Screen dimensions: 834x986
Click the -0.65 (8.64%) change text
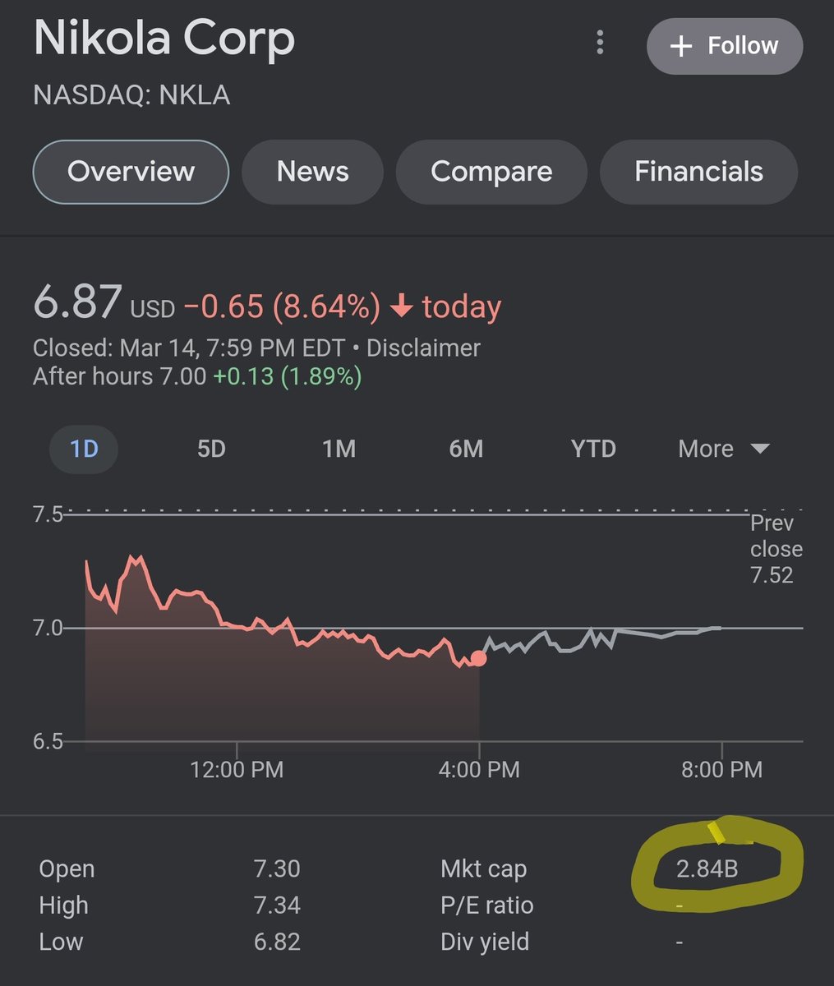pos(282,307)
